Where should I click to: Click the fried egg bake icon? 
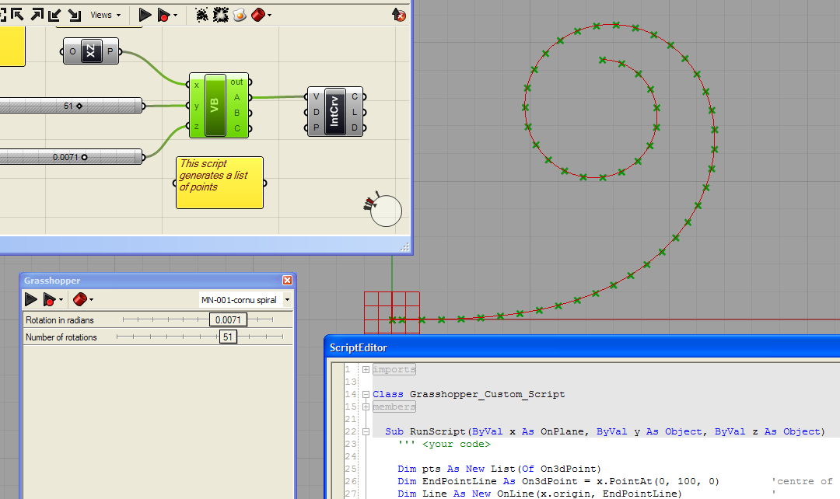pyautogui.click(x=239, y=13)
